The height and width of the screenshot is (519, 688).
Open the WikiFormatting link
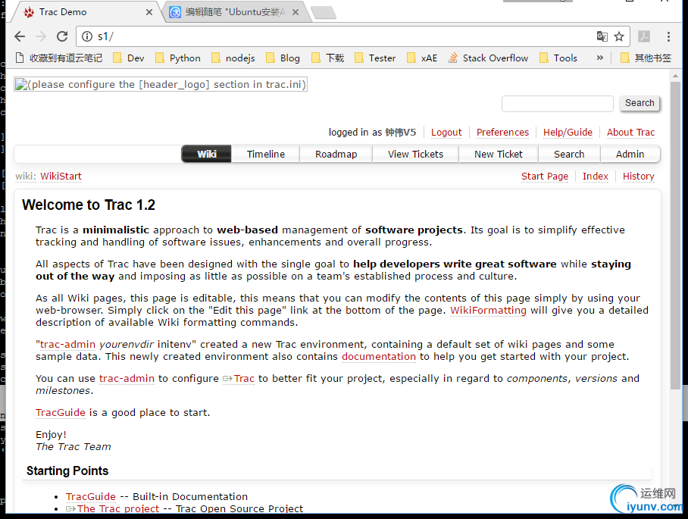click(x=488, y=310)
